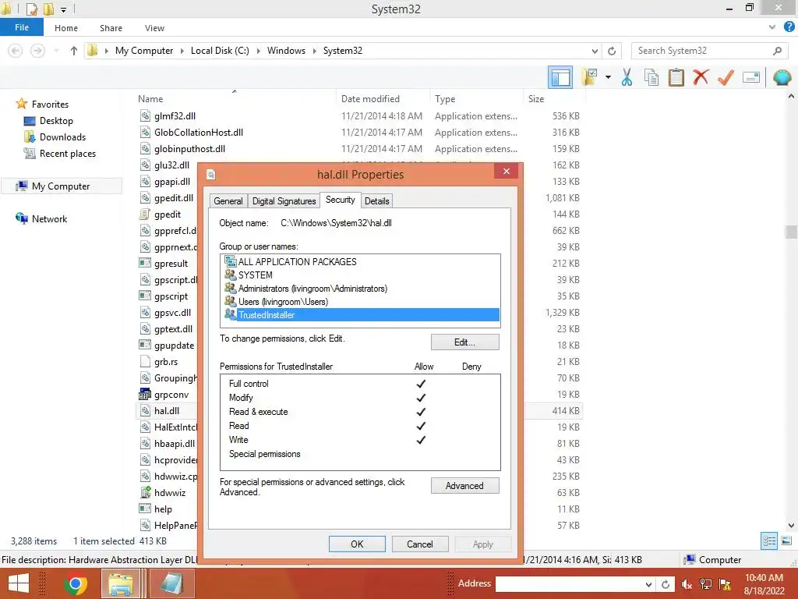
Task: Switch to large icons view in status bar
Action: pos(786,541)
